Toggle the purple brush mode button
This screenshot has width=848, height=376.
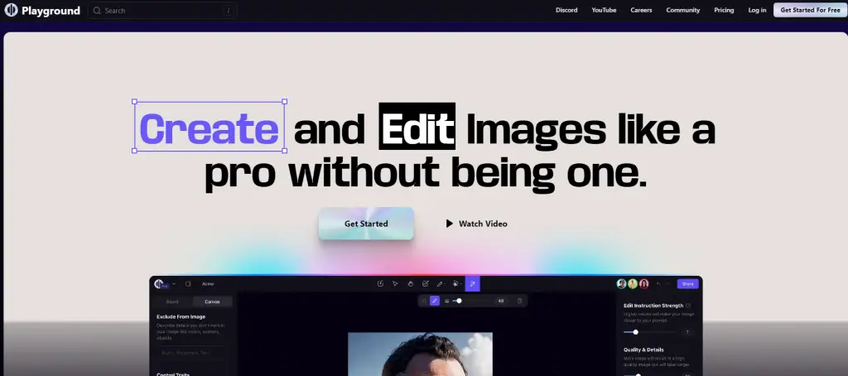pyautogui.click(x=435, y=301)
